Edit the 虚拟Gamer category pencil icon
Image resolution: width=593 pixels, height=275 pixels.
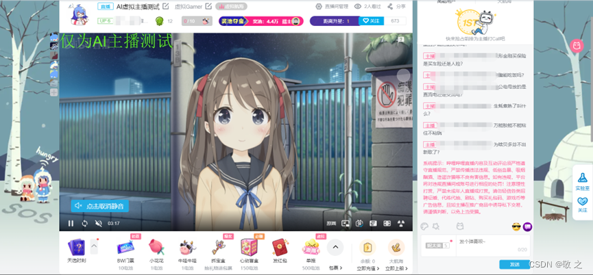pyautogui.click(x=208, y=6)
